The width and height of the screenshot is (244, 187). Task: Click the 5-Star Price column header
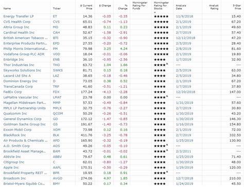click(x=237, y=7)
